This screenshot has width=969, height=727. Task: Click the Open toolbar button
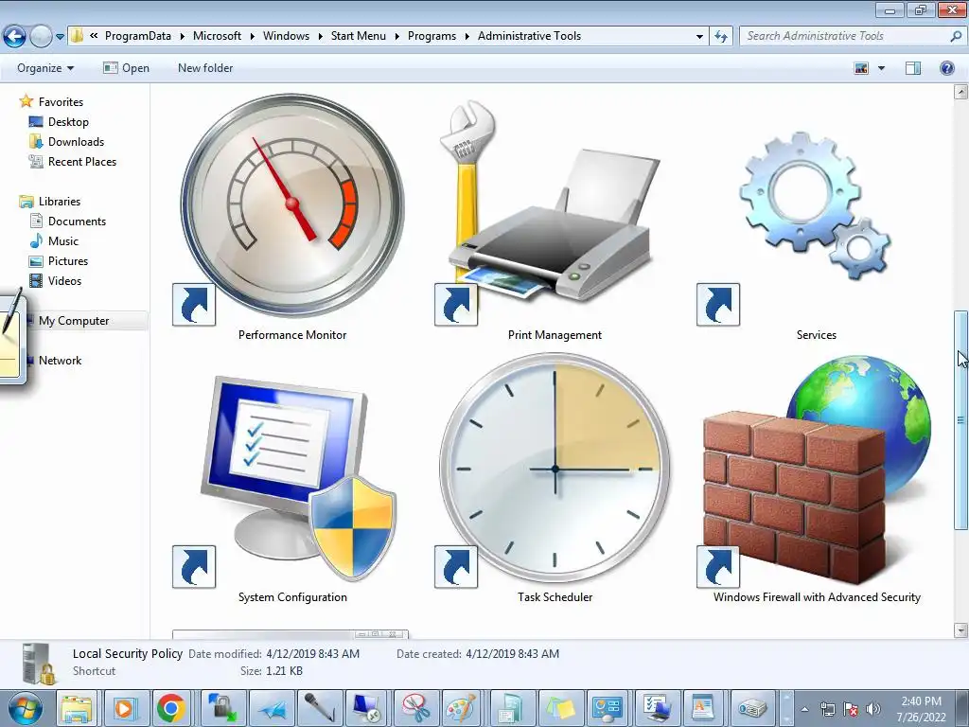(x=127, y=68)
